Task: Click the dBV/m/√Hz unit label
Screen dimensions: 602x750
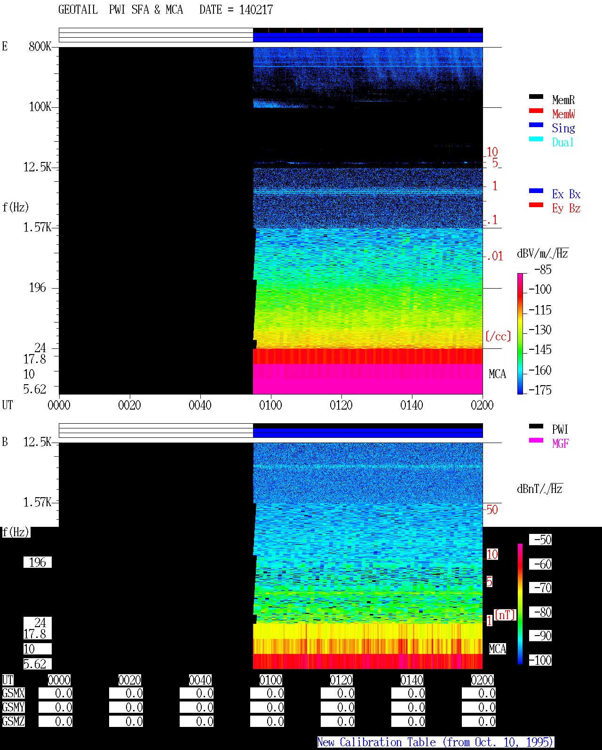Action: [543, 253]
